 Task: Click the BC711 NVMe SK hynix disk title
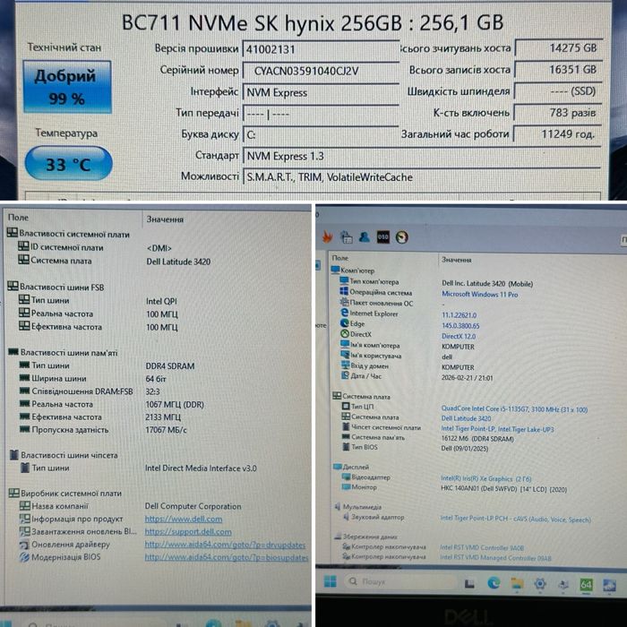pyautogui.click(x=313, y=22)
